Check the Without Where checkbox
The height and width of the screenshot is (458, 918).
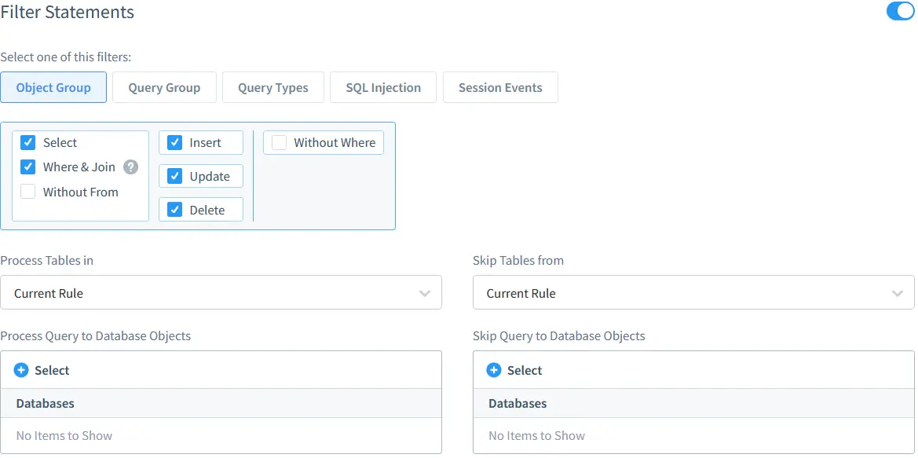[x=279, y=143]
